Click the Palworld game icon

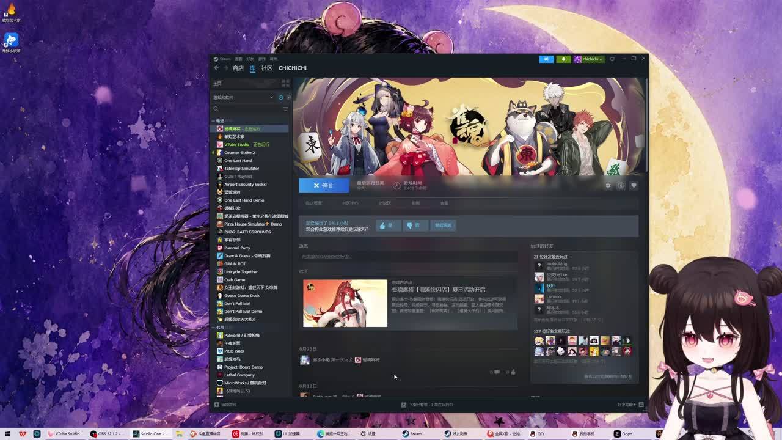click(220, 335)
